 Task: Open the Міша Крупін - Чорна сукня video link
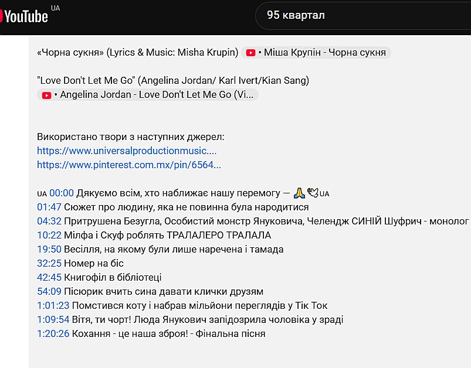tap(324, 53)
